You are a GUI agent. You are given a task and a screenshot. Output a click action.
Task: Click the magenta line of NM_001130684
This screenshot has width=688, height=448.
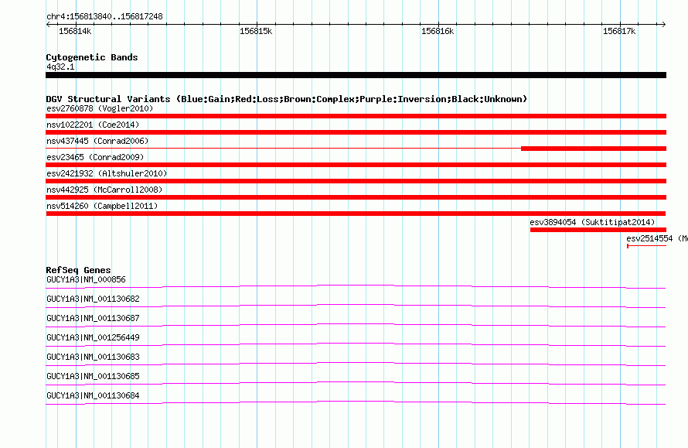356,403
